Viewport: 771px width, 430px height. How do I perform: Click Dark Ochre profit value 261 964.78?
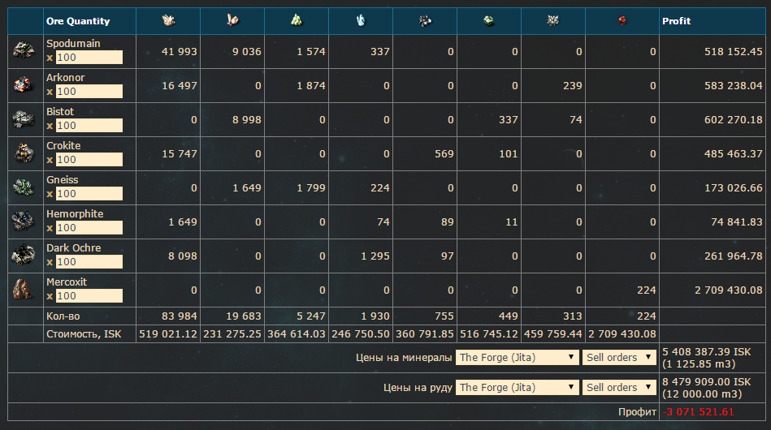(x=733, y=256)
